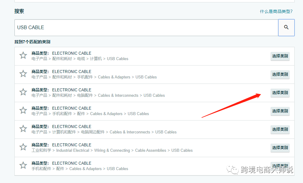Viewport: 303px width, 183px height.
Task: Favorite star for 电缆 > 计算机 > USB Cables row
Action: pos(23,55)
